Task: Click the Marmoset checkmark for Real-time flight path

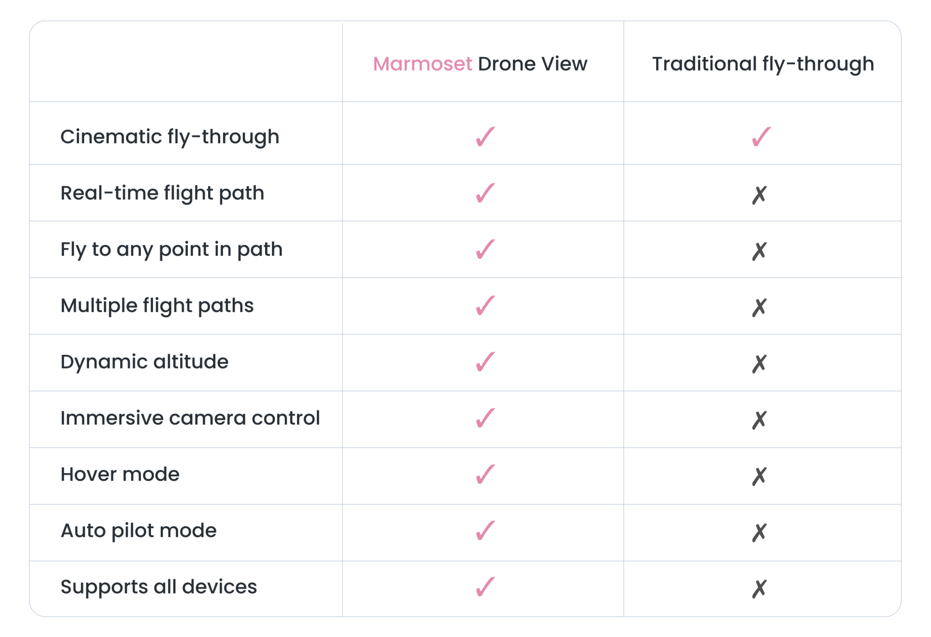Action: [485, 193]
